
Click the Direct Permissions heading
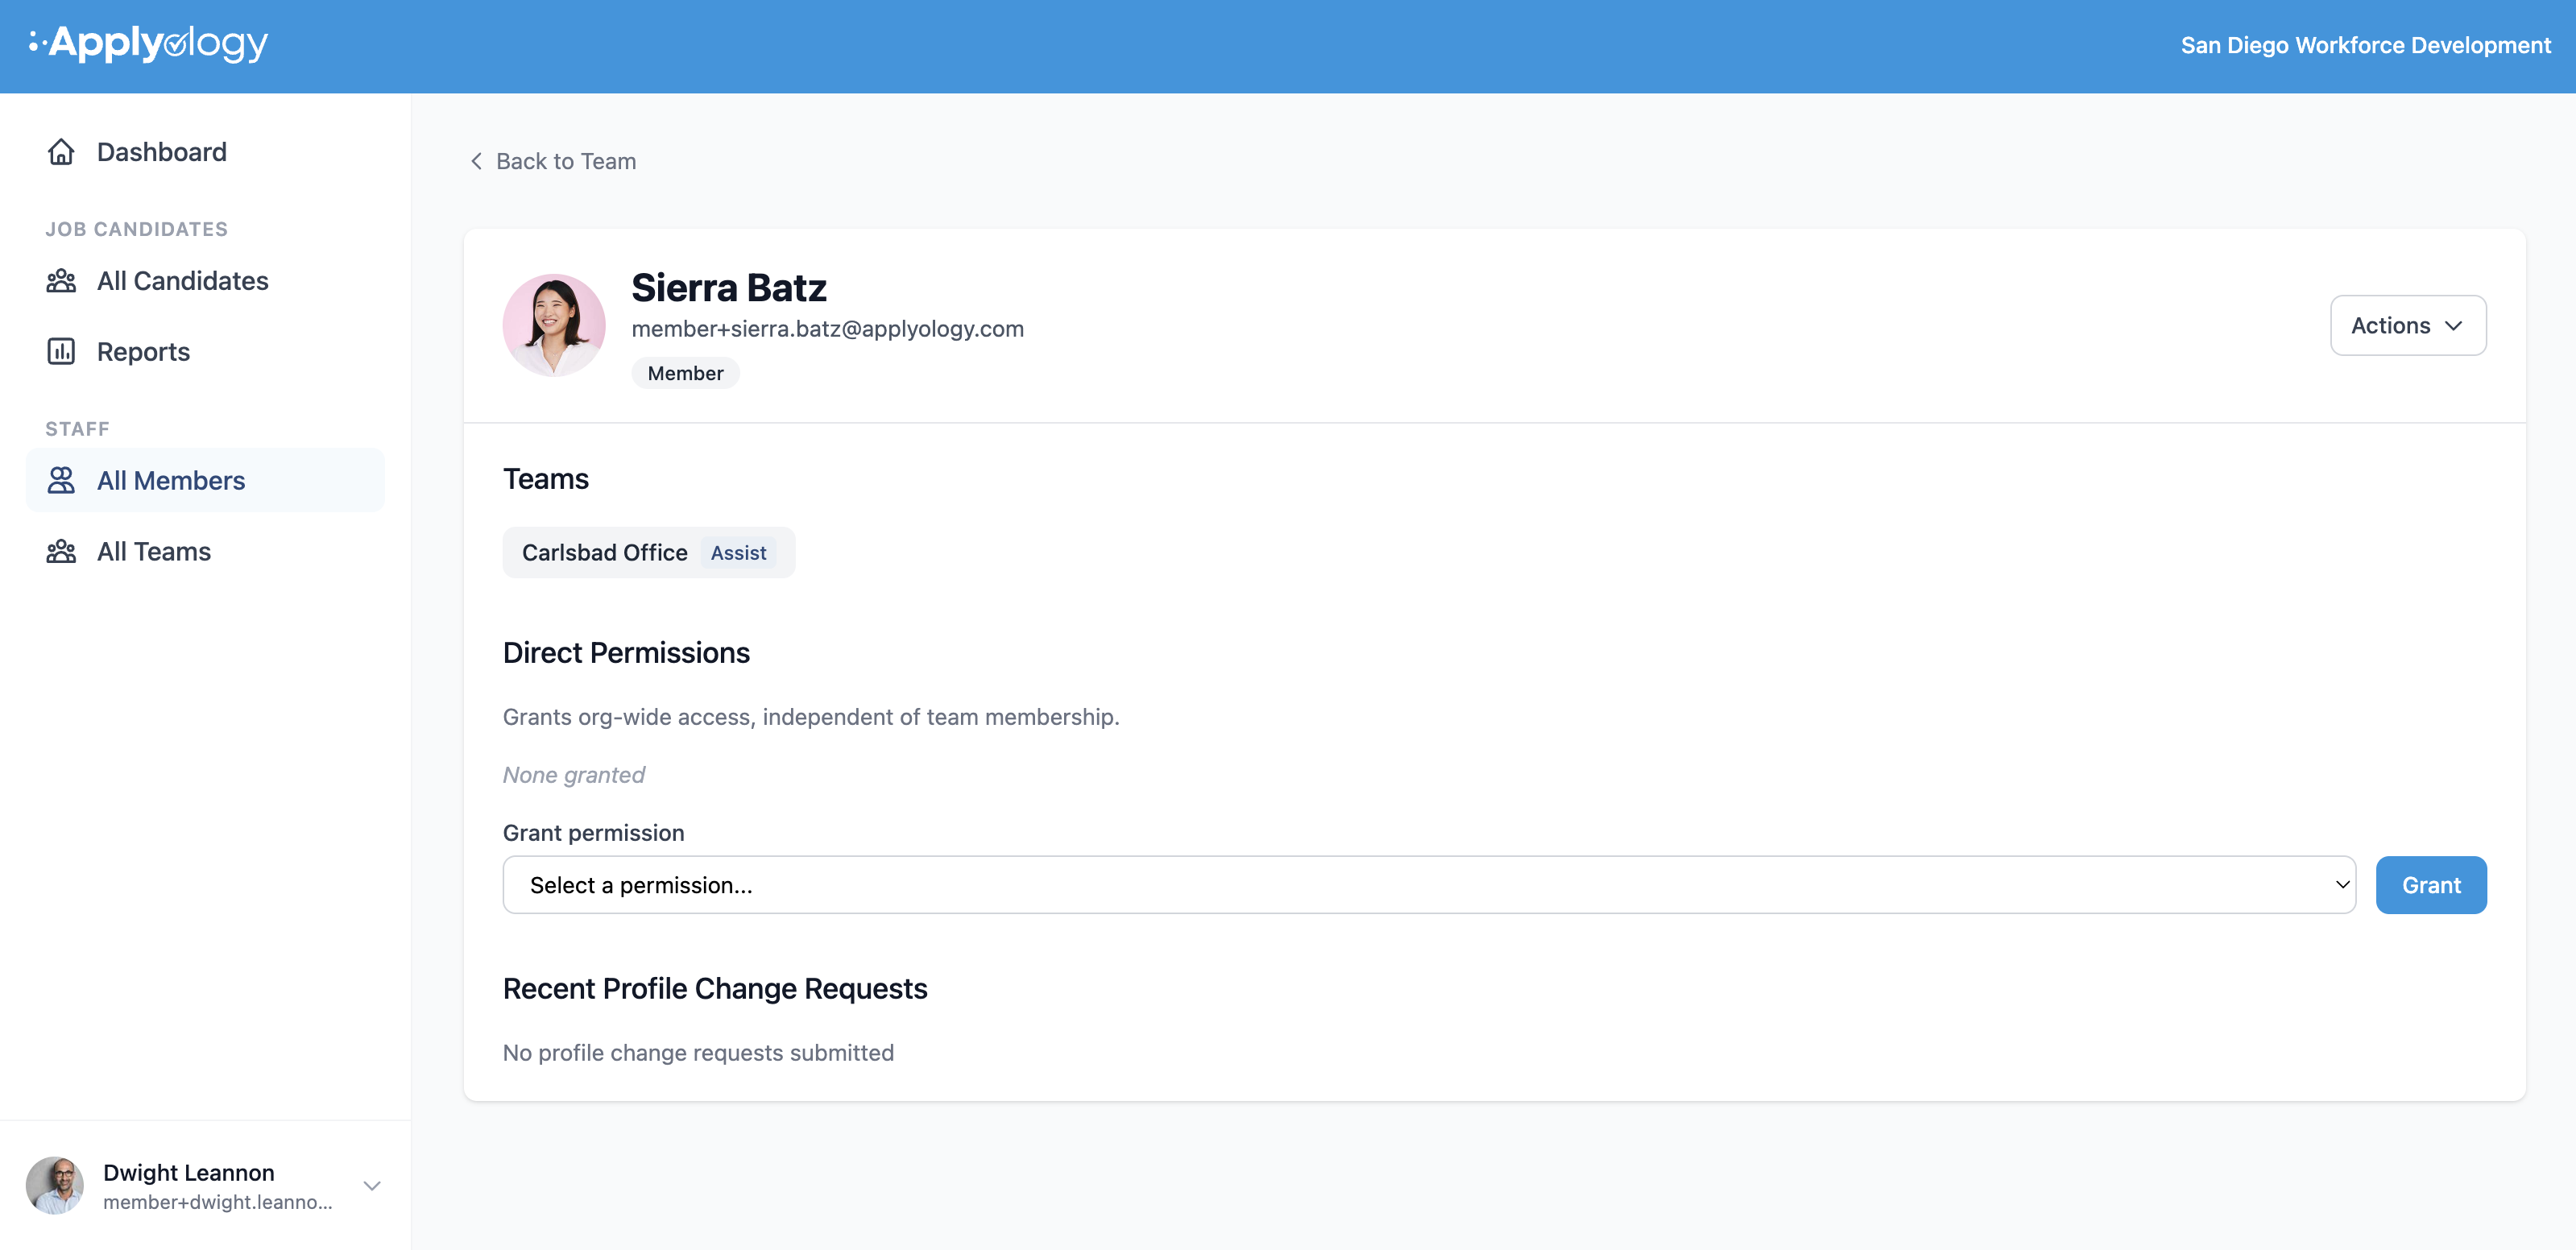click(626, 653)
